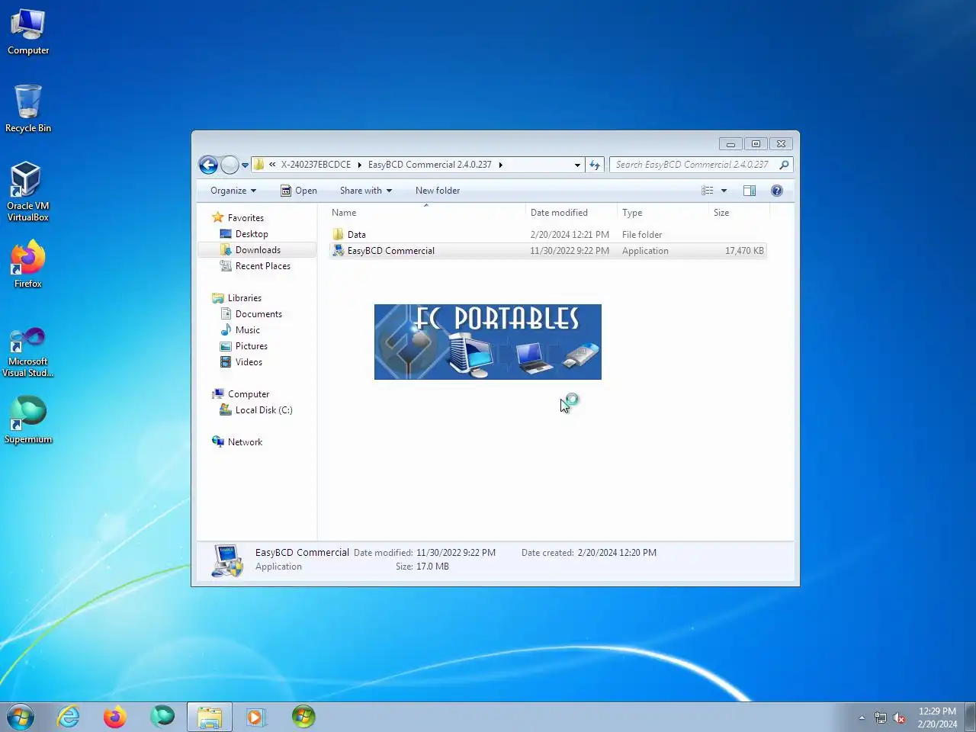Maximize the Explorer window
Image resolution: width=976 pixels, height=732 pixels.
[756, 143]
